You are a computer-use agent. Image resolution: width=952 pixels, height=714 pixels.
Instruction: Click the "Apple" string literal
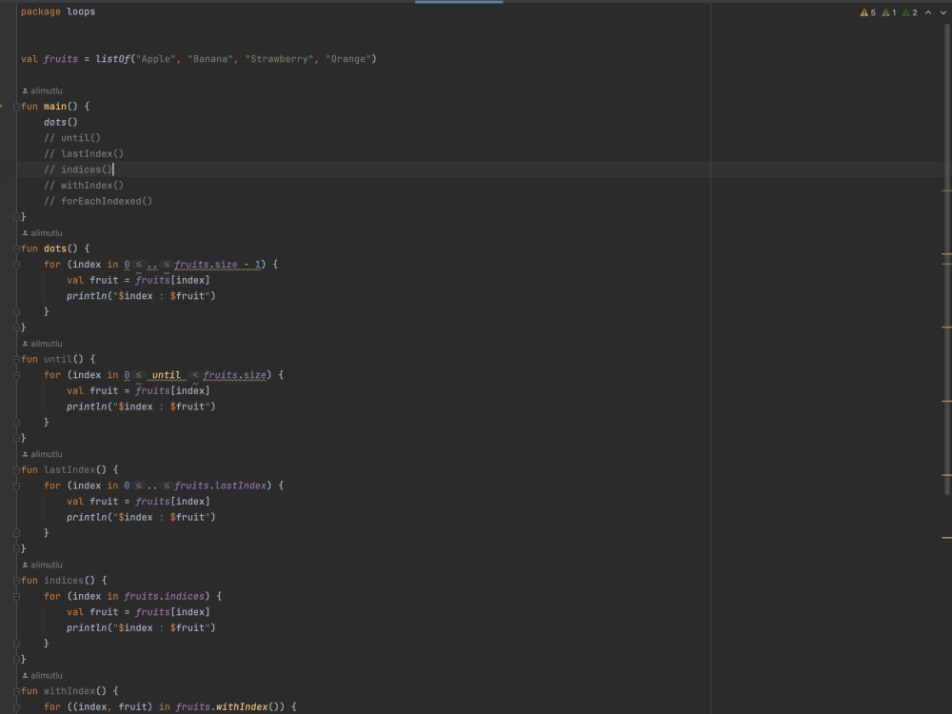click(156, 59)
